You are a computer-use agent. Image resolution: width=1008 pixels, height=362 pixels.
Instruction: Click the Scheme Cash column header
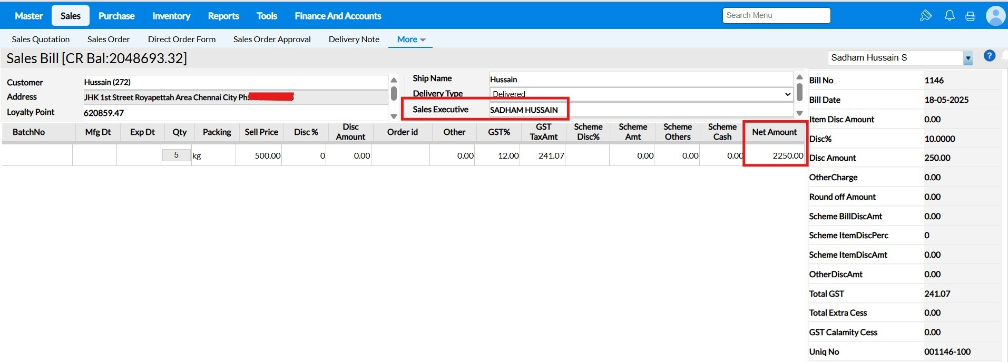pos(722,132)
